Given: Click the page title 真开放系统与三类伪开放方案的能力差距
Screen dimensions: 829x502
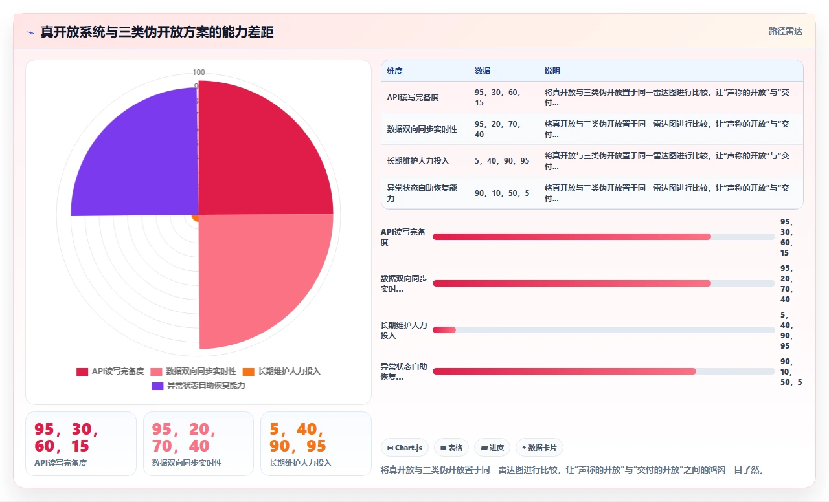Looking at the screenshot, I should click(157, 32).
